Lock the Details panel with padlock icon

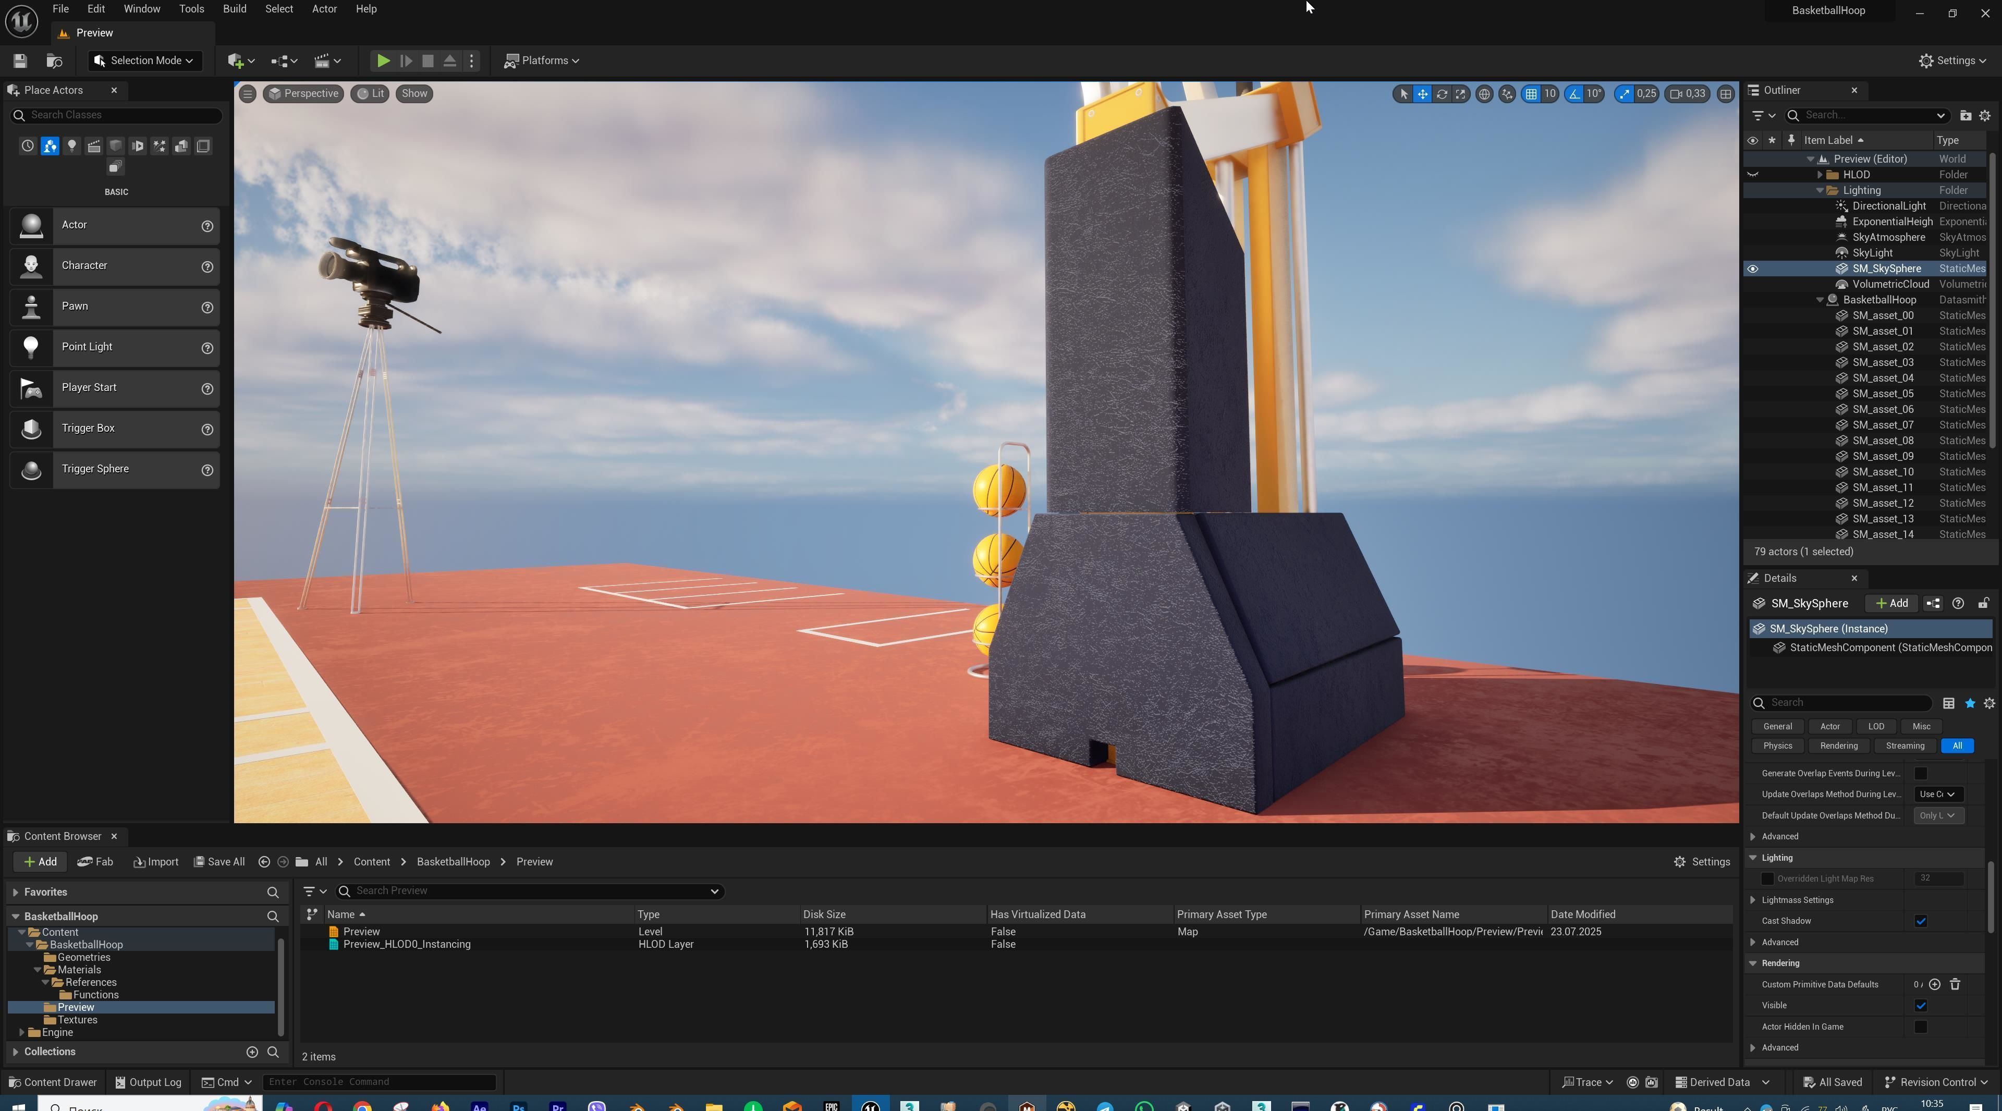[1983, 604]
